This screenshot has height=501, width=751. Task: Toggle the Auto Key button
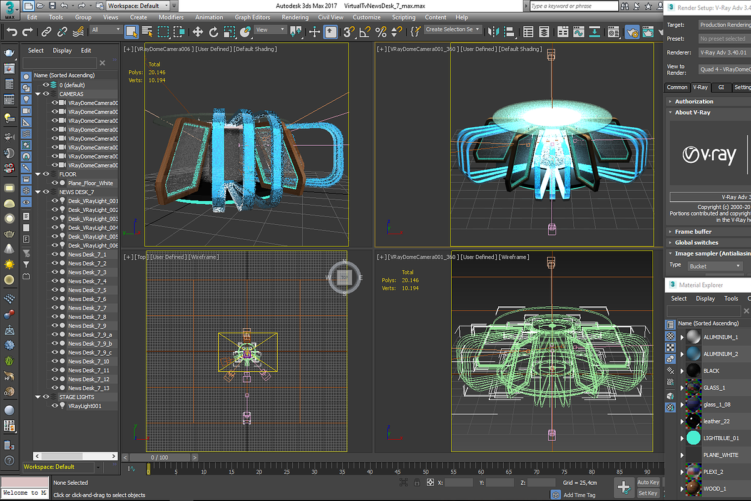pos(648,482)
